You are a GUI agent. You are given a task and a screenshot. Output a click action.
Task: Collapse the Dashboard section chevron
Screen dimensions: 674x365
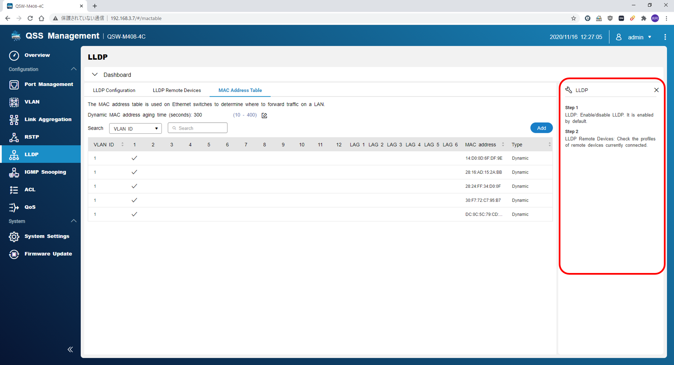95,74
